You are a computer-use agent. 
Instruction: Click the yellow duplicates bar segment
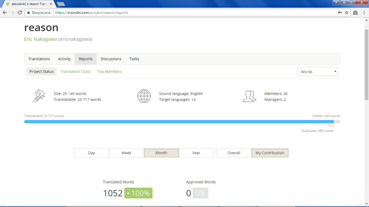(331, 125)
